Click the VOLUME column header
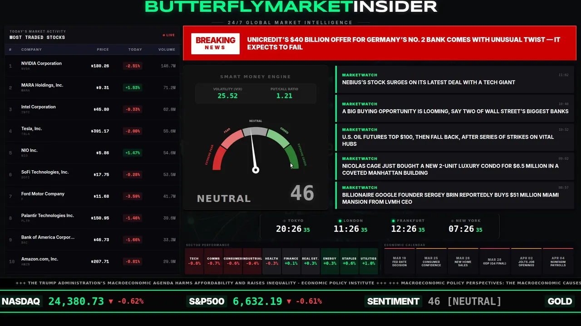This screenshot has height=326, width=581. pyautogui.click(x=167, y=49)
